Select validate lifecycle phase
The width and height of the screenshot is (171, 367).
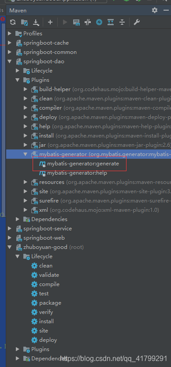coord(49,275)
